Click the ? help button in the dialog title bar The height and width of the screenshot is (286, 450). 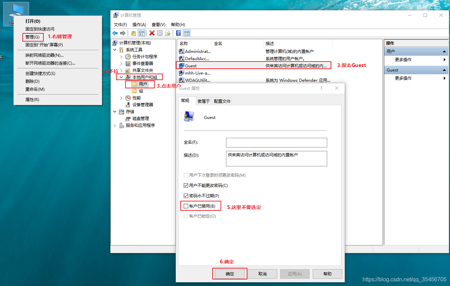tap(322, 88)
